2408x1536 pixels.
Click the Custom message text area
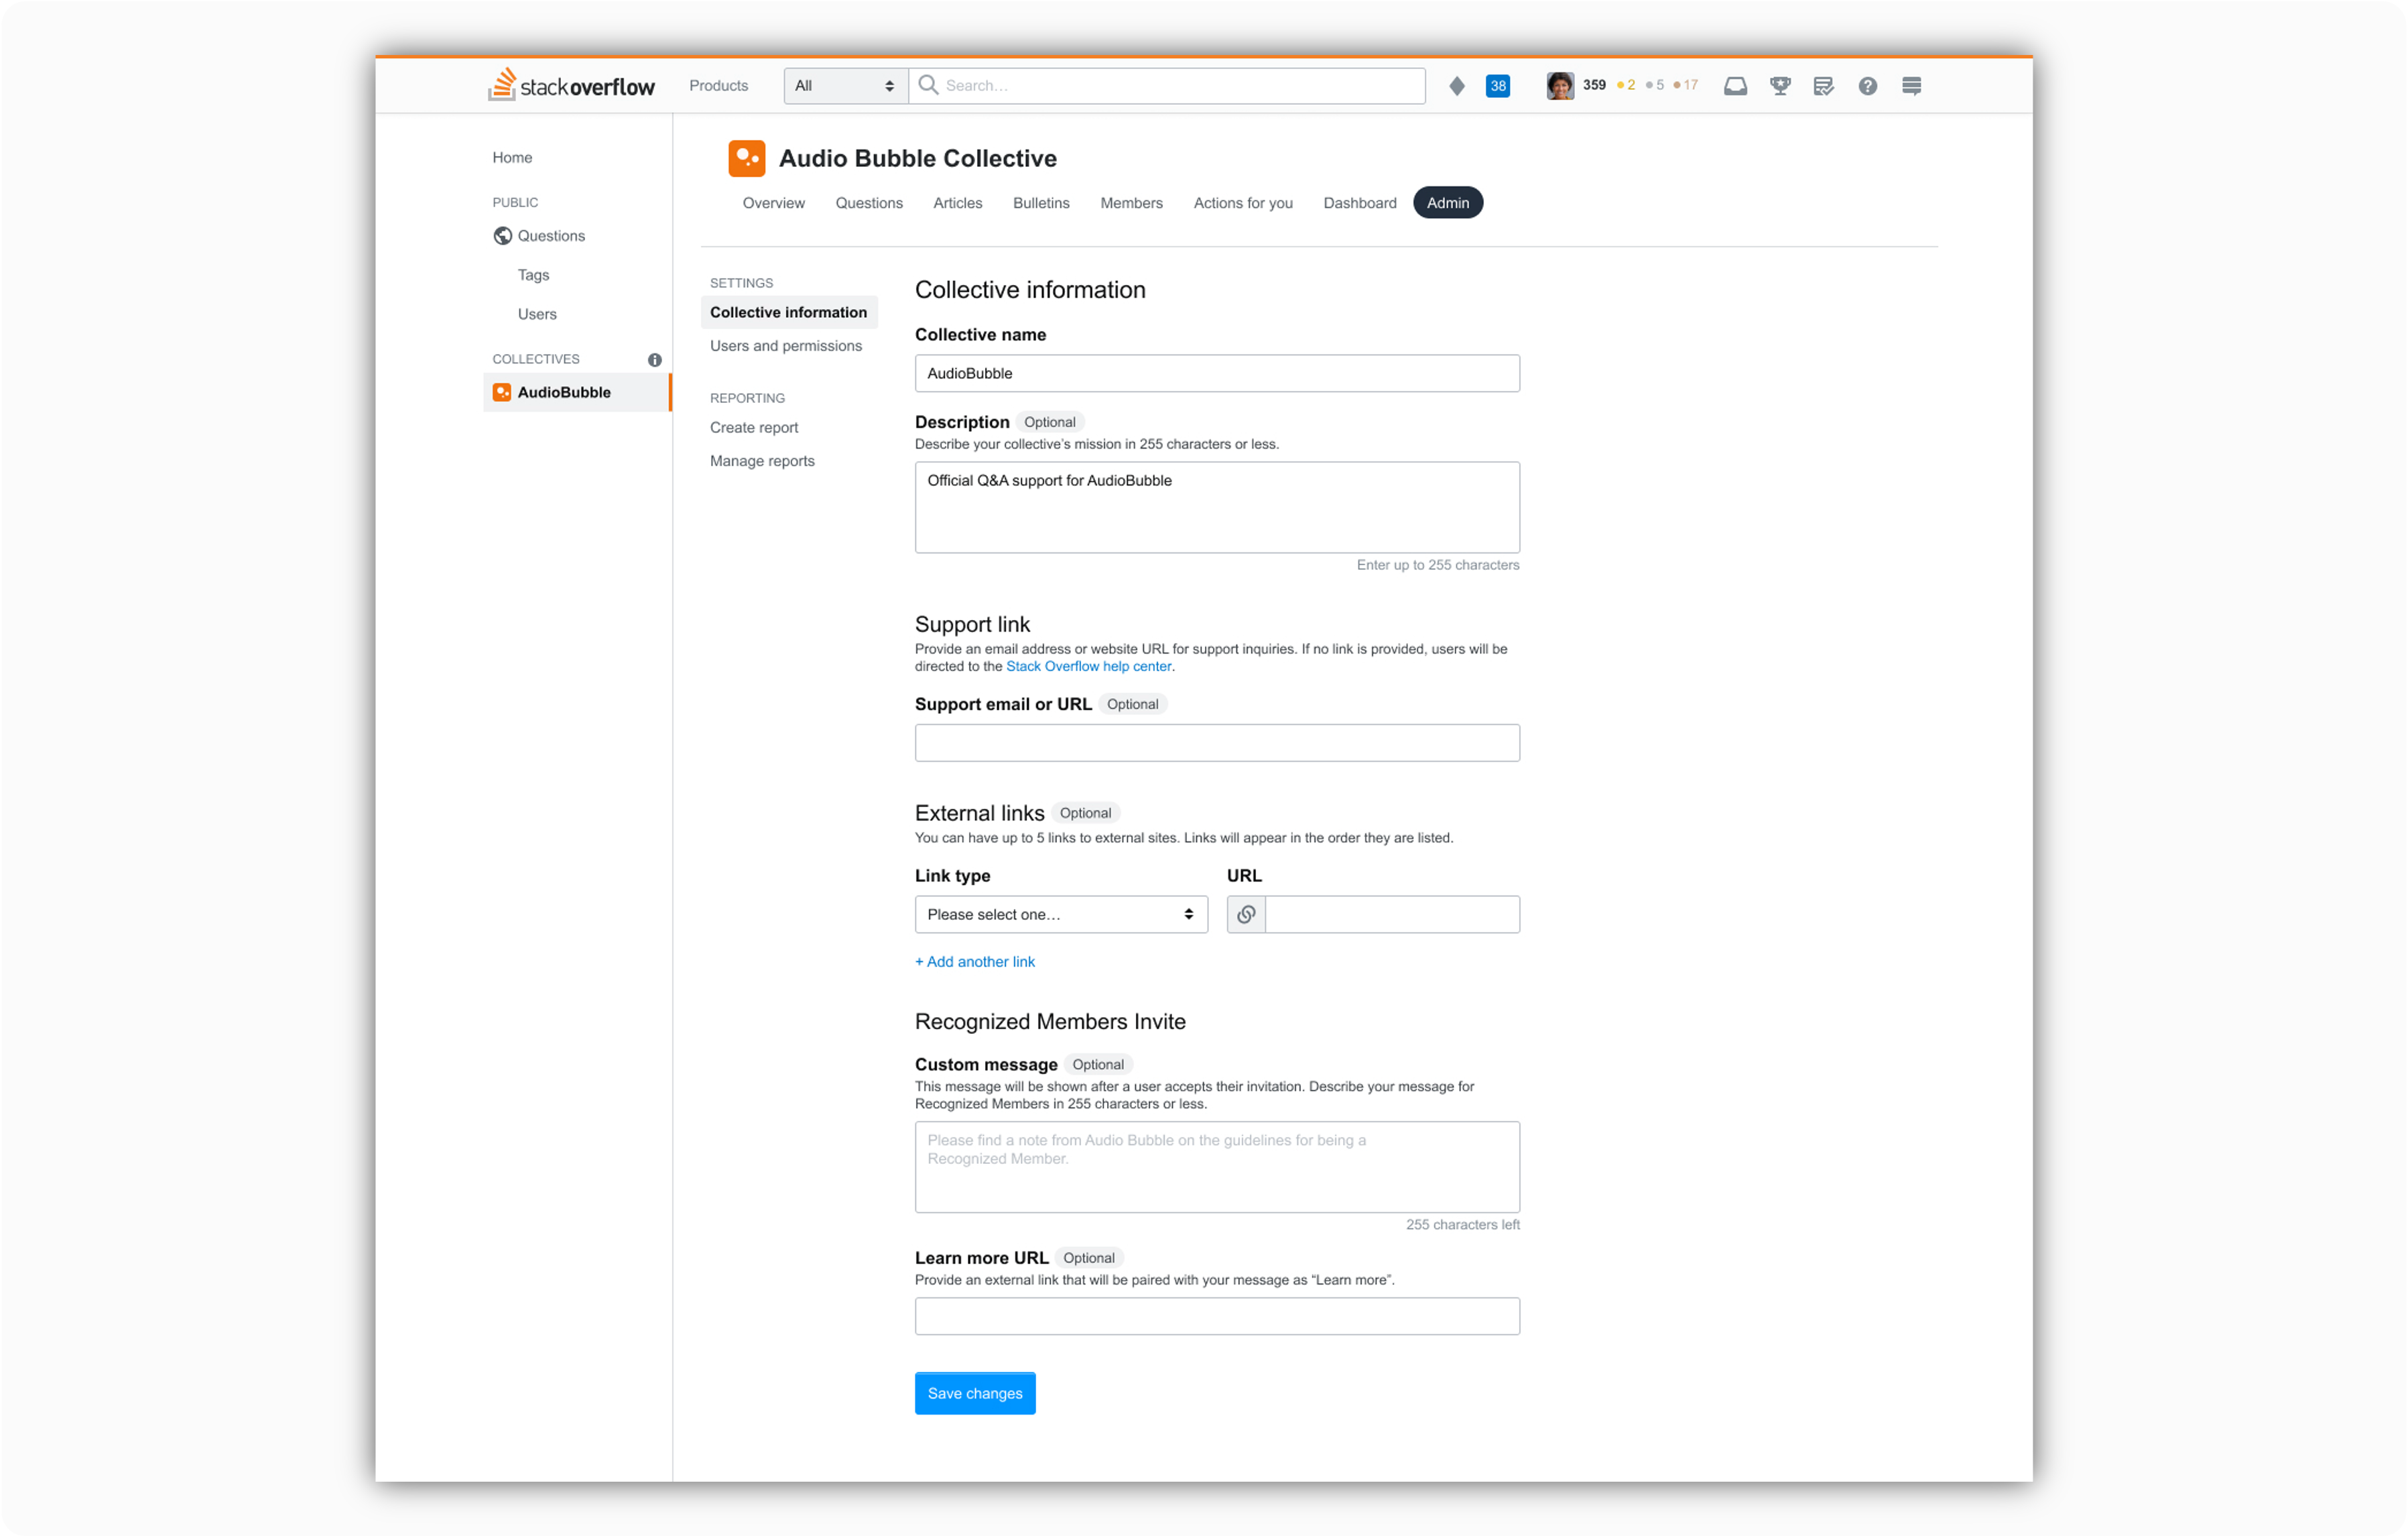1217,1167
